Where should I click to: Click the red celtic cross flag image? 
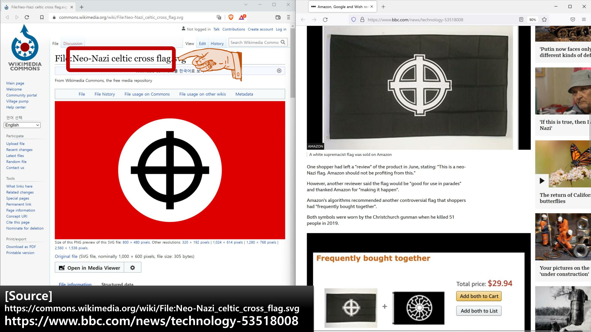(x=170, y=170)
